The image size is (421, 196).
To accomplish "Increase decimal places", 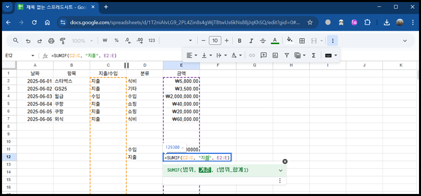I will click(x=140, y=41).
